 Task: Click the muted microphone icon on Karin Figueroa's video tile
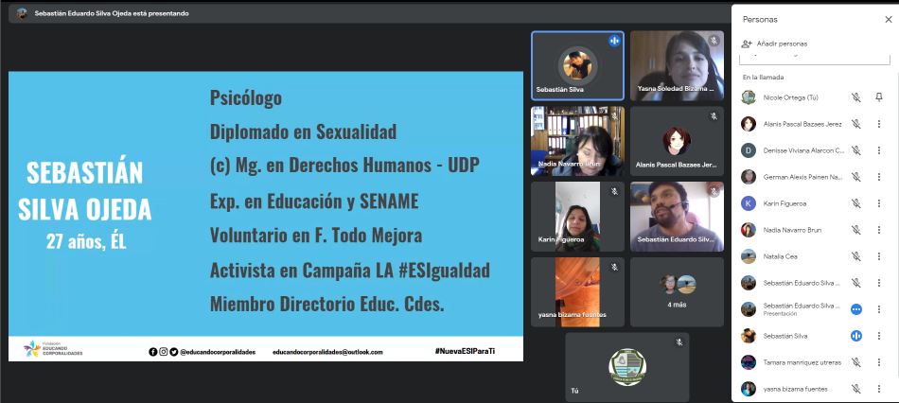(614, 191)
